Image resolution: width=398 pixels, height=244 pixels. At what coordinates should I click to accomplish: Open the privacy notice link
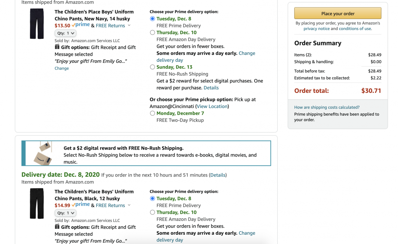317,29
